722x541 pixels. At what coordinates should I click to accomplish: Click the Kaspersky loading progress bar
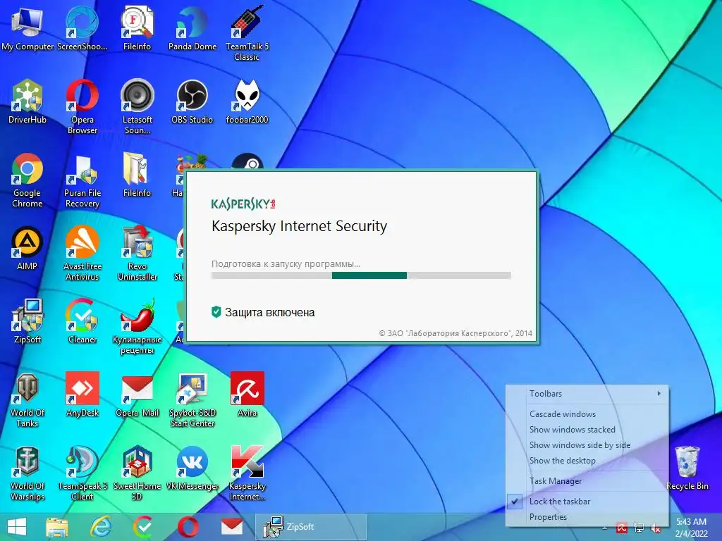click(x=361, y=275)
